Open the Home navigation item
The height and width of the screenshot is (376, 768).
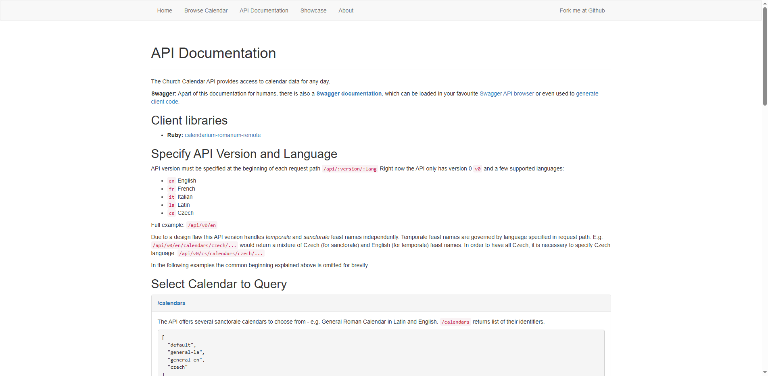164,10
